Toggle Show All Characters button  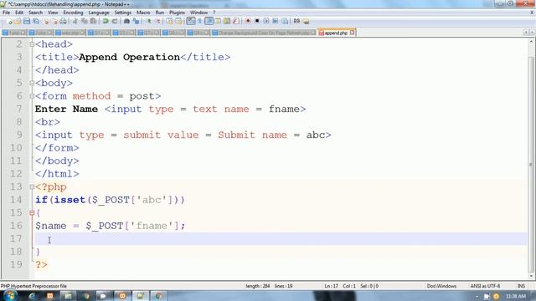199,21
